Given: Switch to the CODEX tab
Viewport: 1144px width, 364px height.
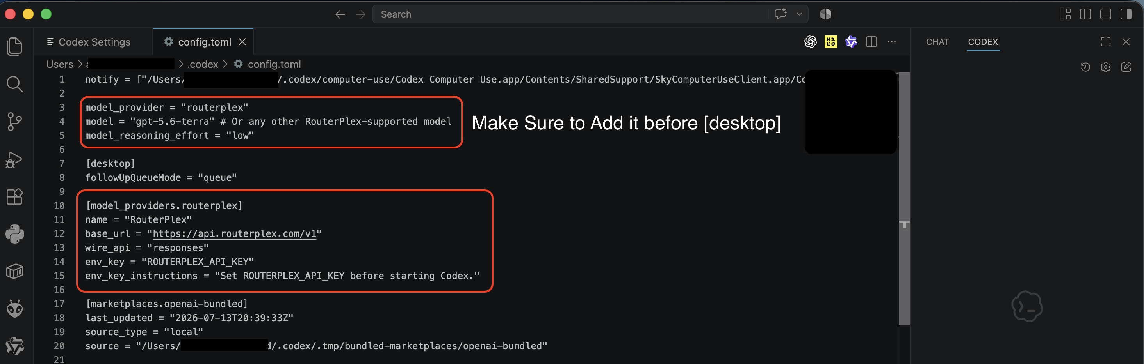Looking at the screenshot, I should (982, 42).
